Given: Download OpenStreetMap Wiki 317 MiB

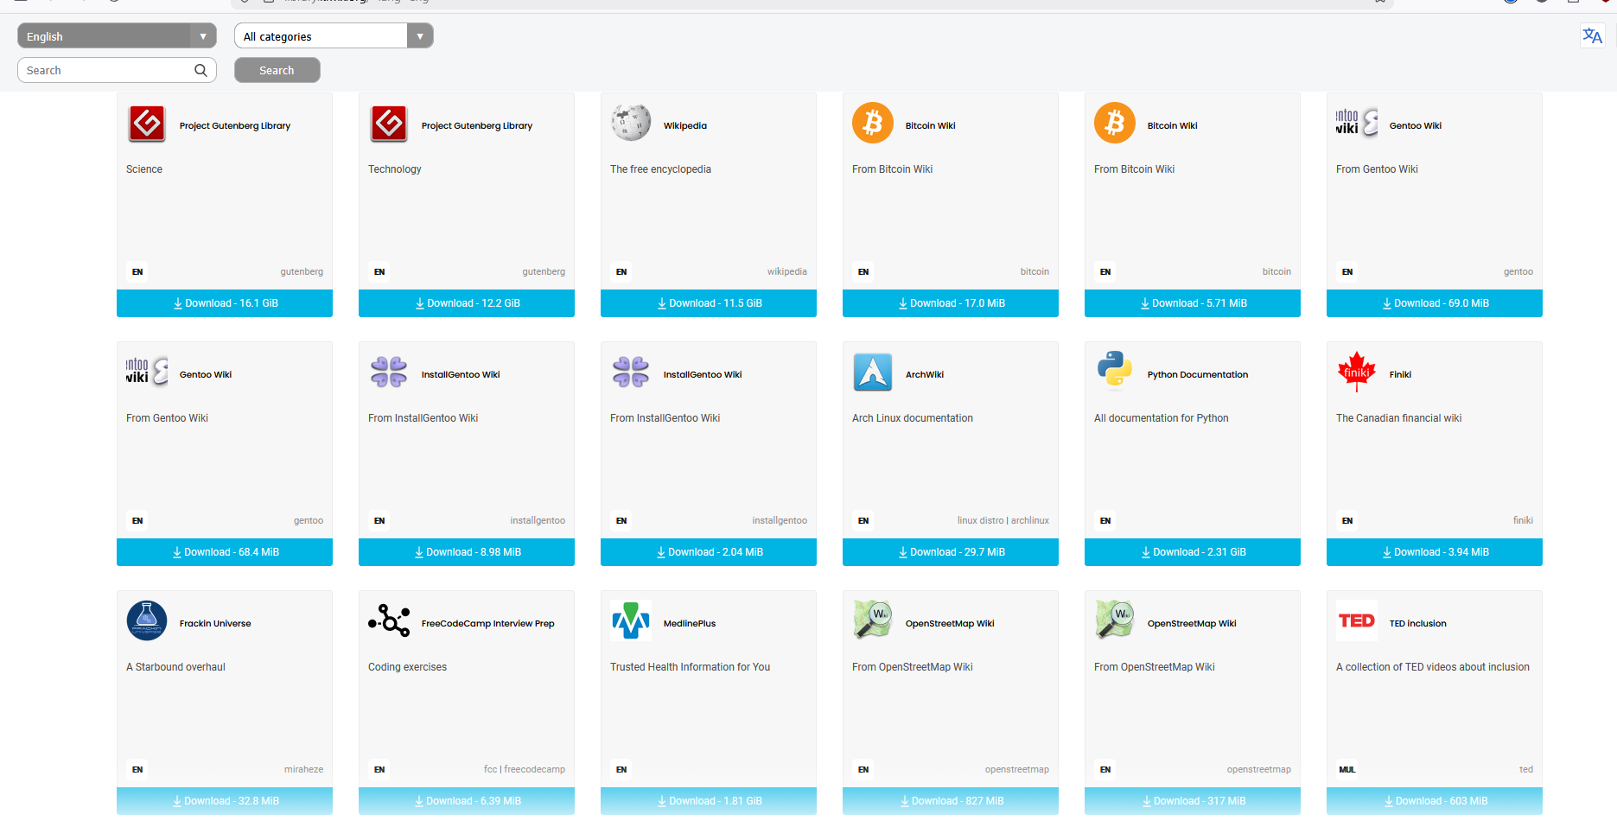Looking at the screenshot, I should (1193, 801).
